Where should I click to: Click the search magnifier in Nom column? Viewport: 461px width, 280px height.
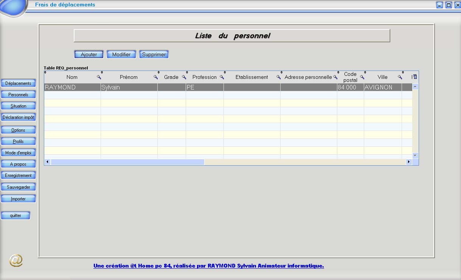(x=99, y=77)
